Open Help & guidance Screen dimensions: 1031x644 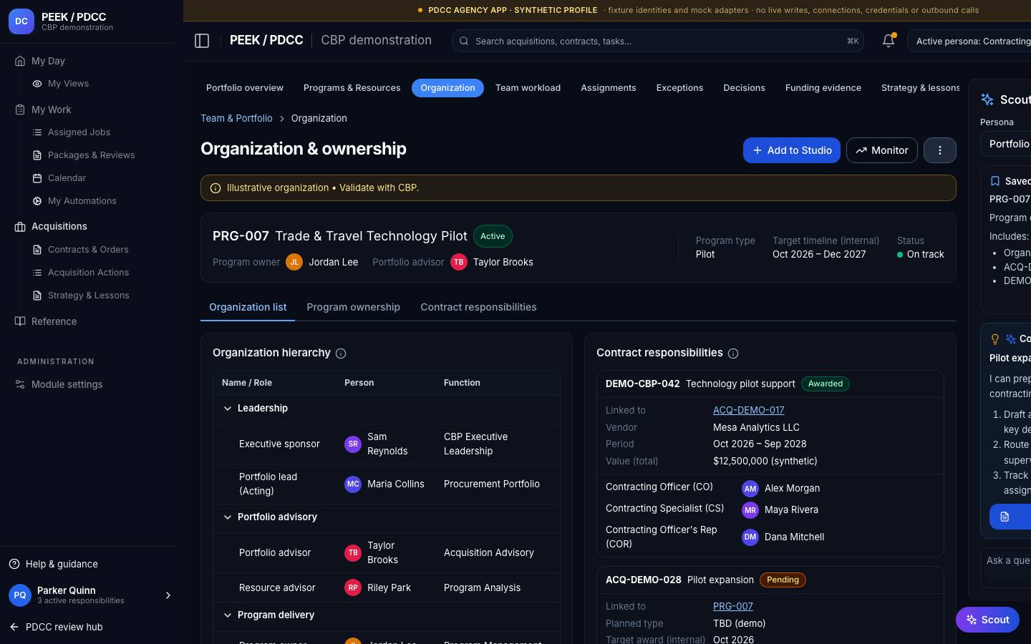[62, 564]
